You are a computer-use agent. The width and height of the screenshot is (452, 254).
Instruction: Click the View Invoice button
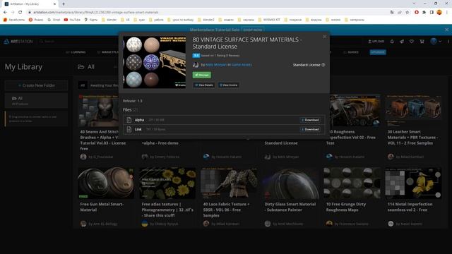click(x=229, y=85)
